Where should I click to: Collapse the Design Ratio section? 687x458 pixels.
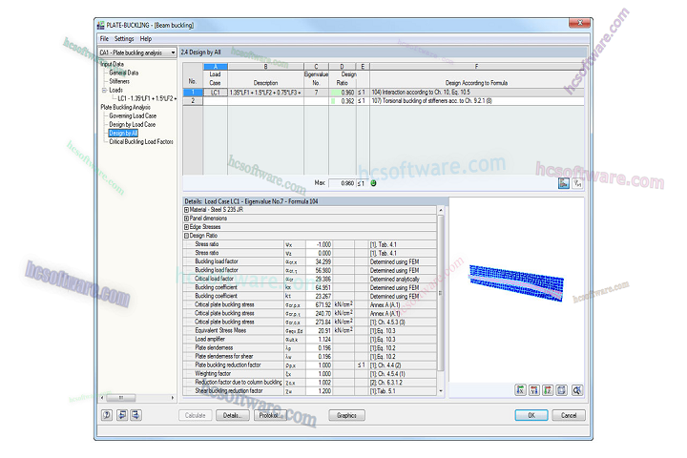click(x=186, y=236)
